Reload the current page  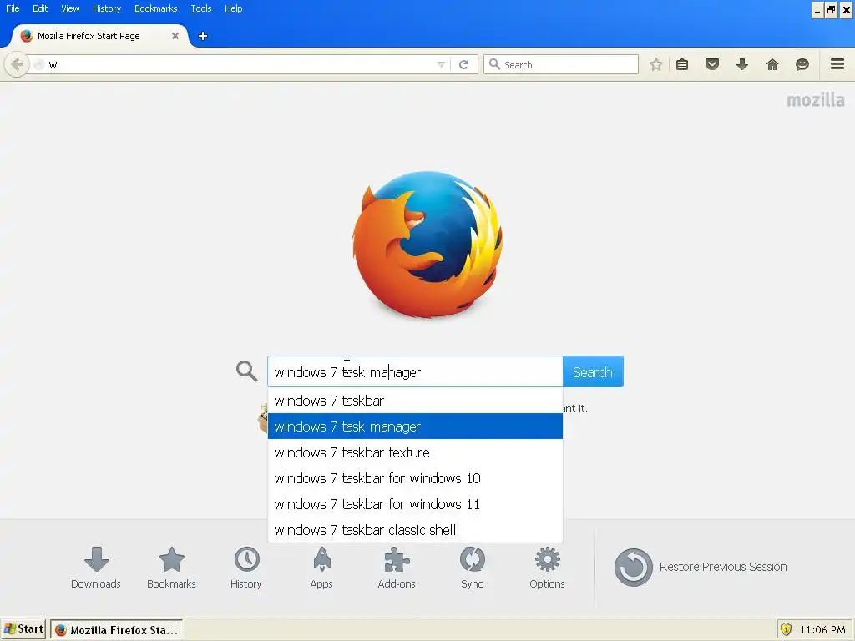(464, 65)
